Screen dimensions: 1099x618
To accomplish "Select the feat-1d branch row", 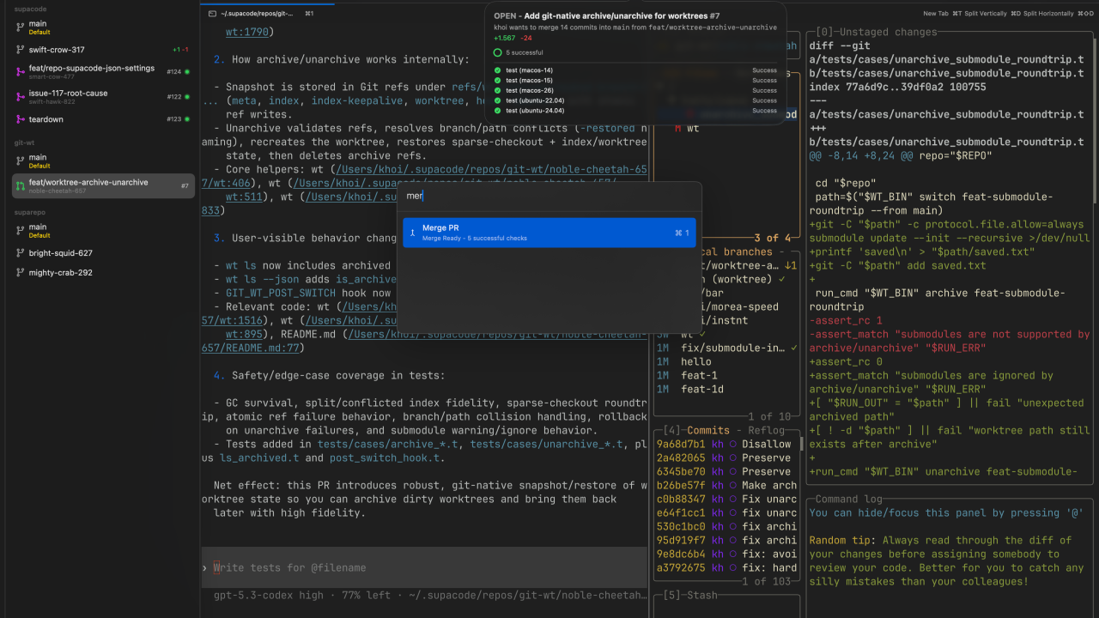I will pos(726,389).
